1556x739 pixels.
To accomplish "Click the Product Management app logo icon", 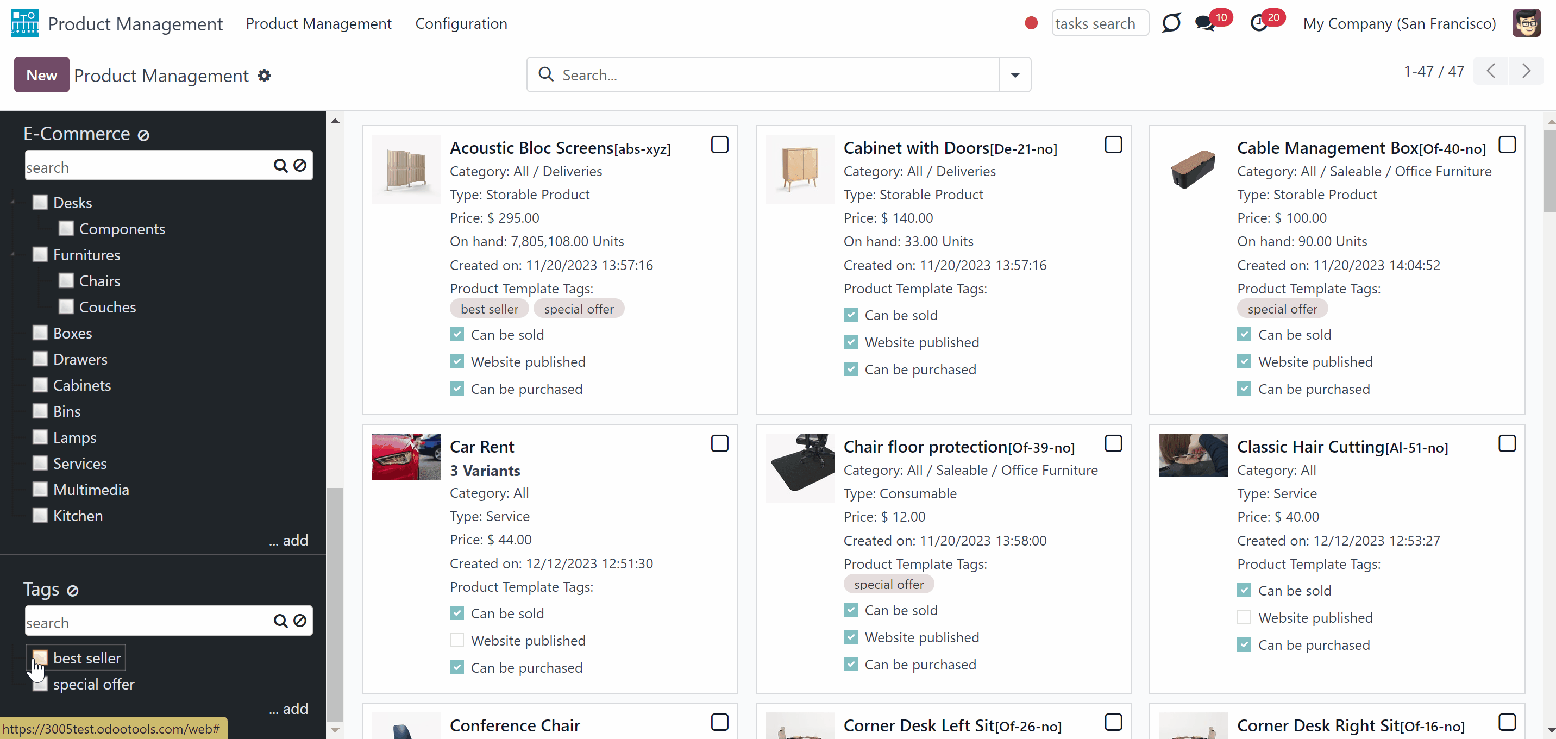I will point(25,23).
